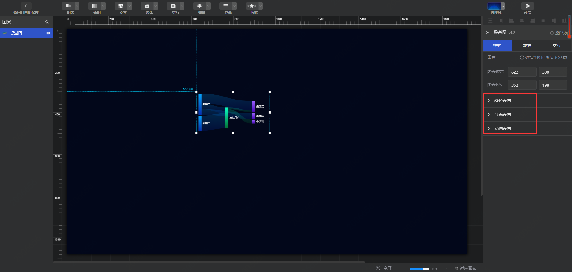Click the 全屏 fullscreen icon
The width and height of the screenshot is (572, 272).
pyautogui.click(x=378, y=268)
